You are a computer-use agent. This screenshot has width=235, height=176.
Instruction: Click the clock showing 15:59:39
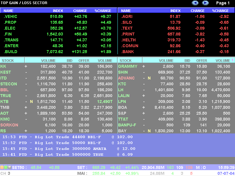(226, 167)
